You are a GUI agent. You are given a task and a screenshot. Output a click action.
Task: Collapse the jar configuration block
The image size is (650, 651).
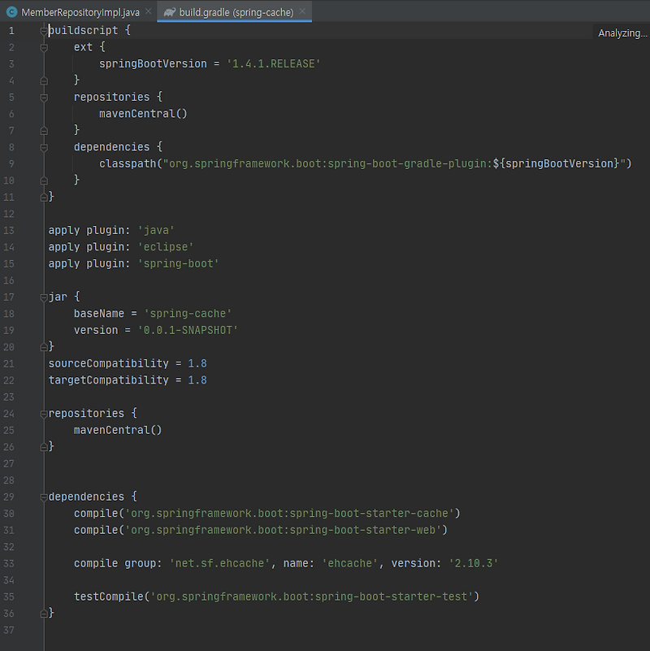pos(43,297)
